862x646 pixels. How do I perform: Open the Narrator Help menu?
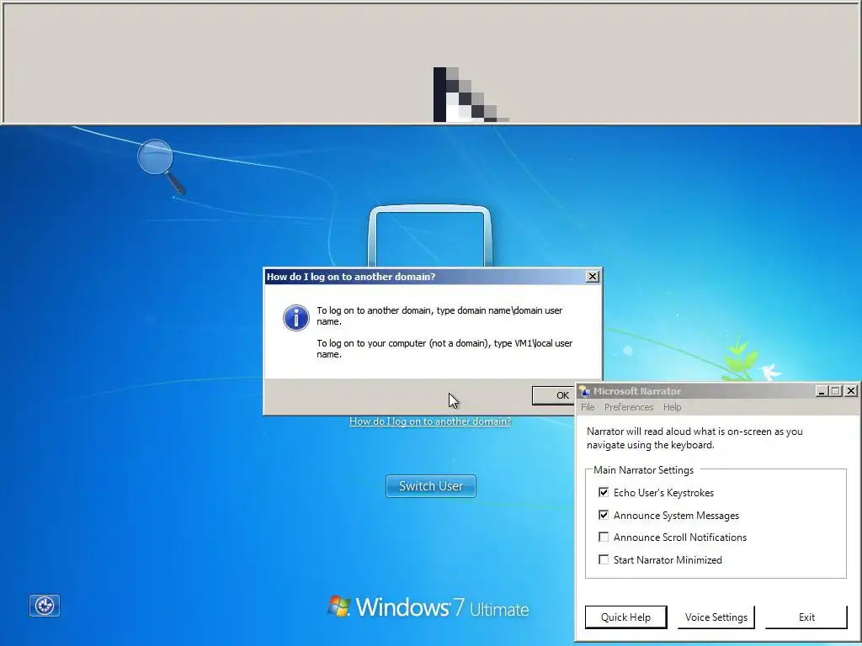(672, 407)
